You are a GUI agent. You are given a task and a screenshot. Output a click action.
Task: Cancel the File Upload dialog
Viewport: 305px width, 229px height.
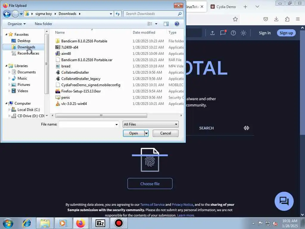click(x=166, y=133)
